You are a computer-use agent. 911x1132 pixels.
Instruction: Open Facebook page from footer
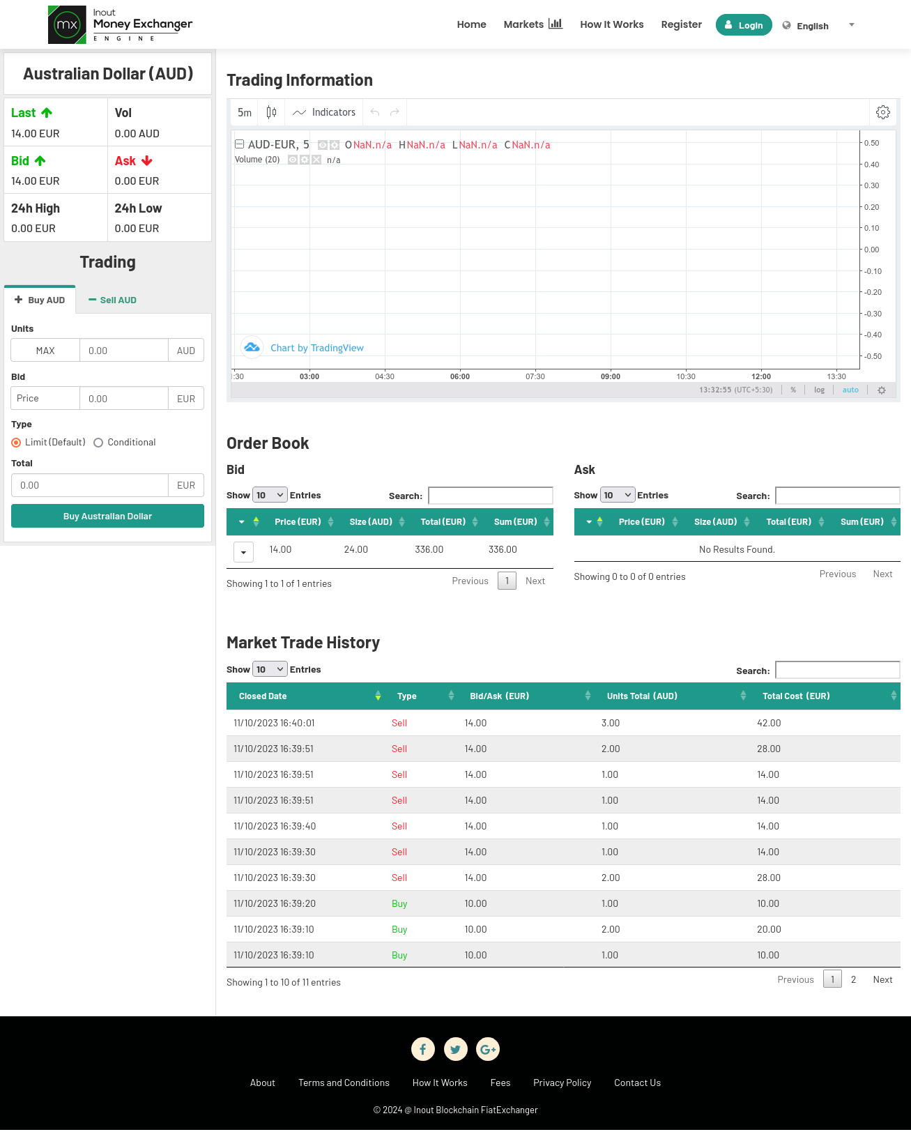coord(423,1049)
